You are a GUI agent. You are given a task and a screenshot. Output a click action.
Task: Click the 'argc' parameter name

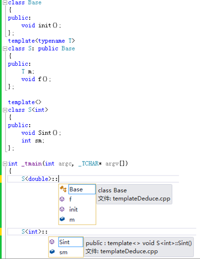coord(65,164)
